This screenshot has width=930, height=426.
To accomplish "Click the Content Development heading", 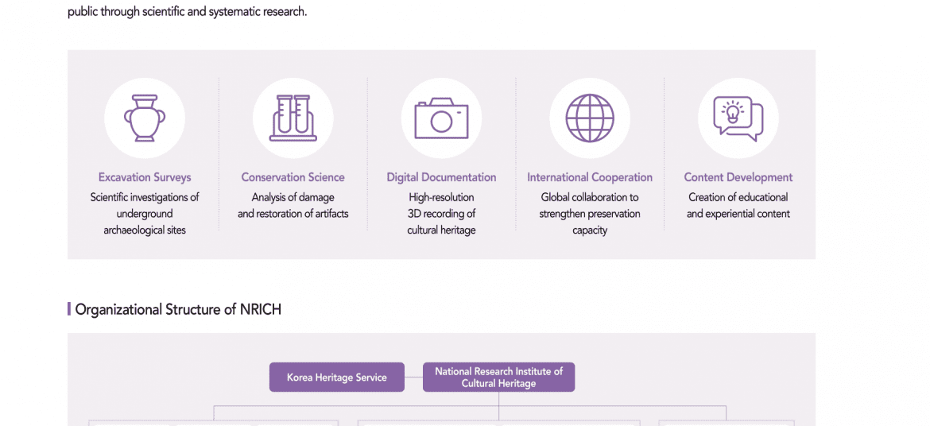I will [x=738, y=177].
